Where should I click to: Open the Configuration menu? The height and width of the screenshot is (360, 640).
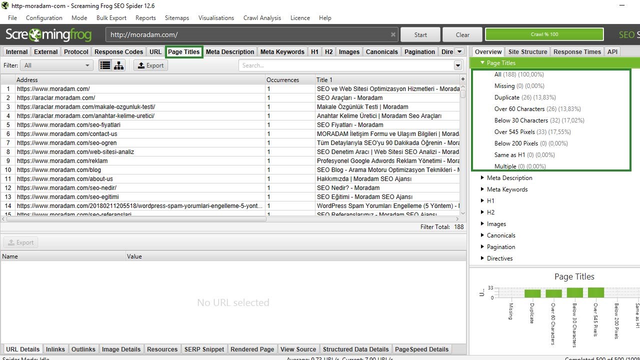point(44,17)
